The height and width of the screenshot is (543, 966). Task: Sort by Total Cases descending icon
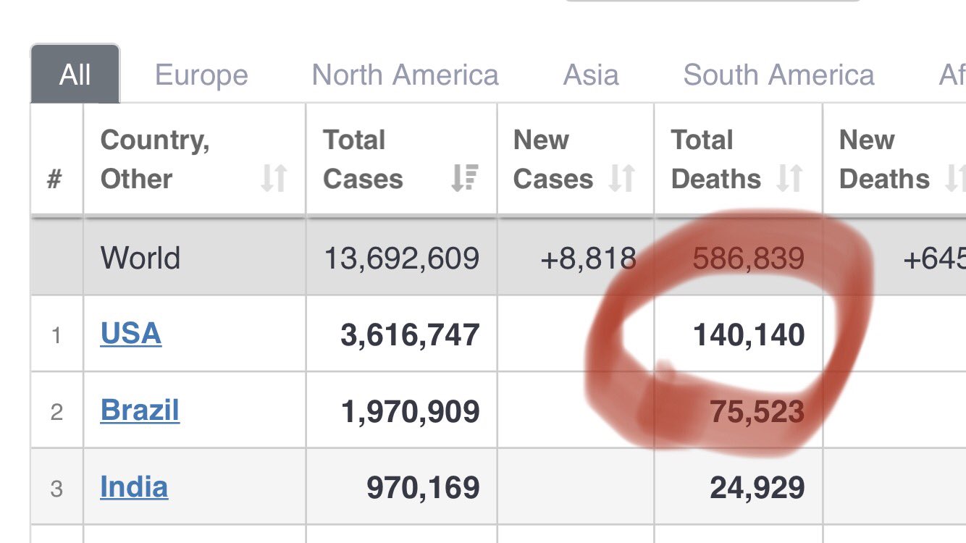click(464, 179)
